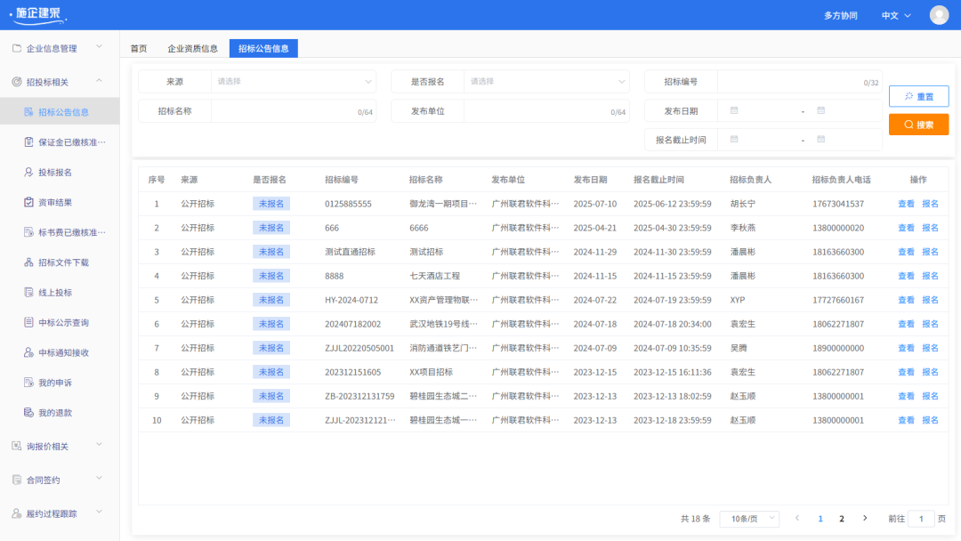Open the 来源 dropdown
Screen dimensions: 961x541
pos(294,82)
